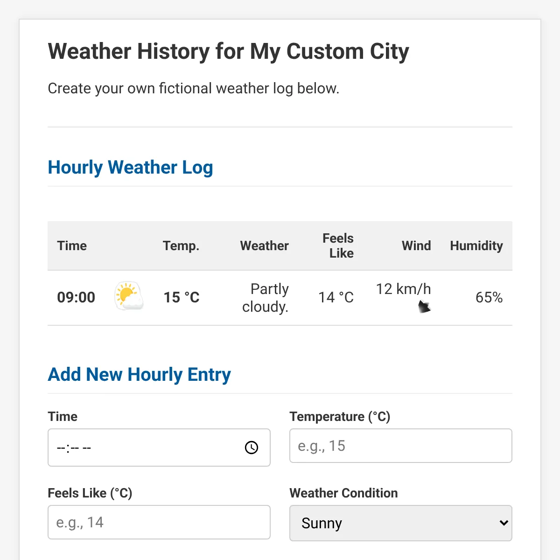Click the Add New Hourly Entry heading
Screen dimensions: 560x560
tap(139, 375)
